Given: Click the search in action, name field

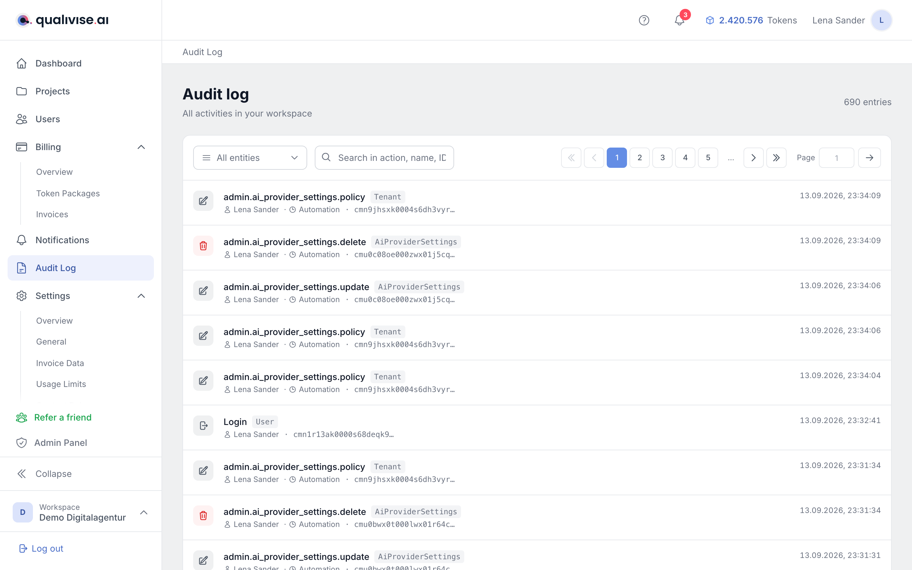Looking at the screenshot, I should click(384, 158).
